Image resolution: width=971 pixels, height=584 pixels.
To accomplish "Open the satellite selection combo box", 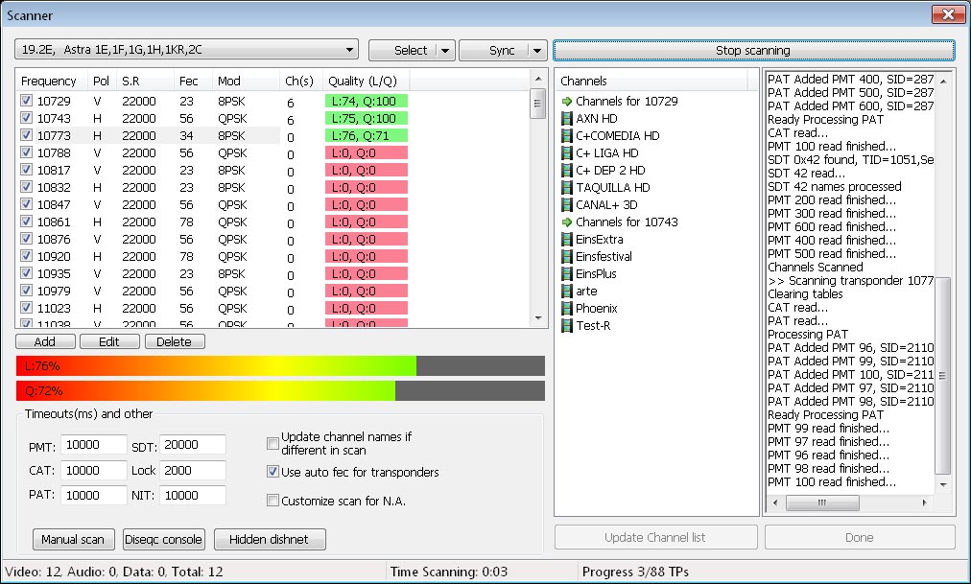I will click(186, 50).
